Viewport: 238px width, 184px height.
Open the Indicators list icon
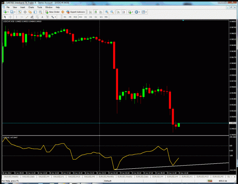[129, 12]
